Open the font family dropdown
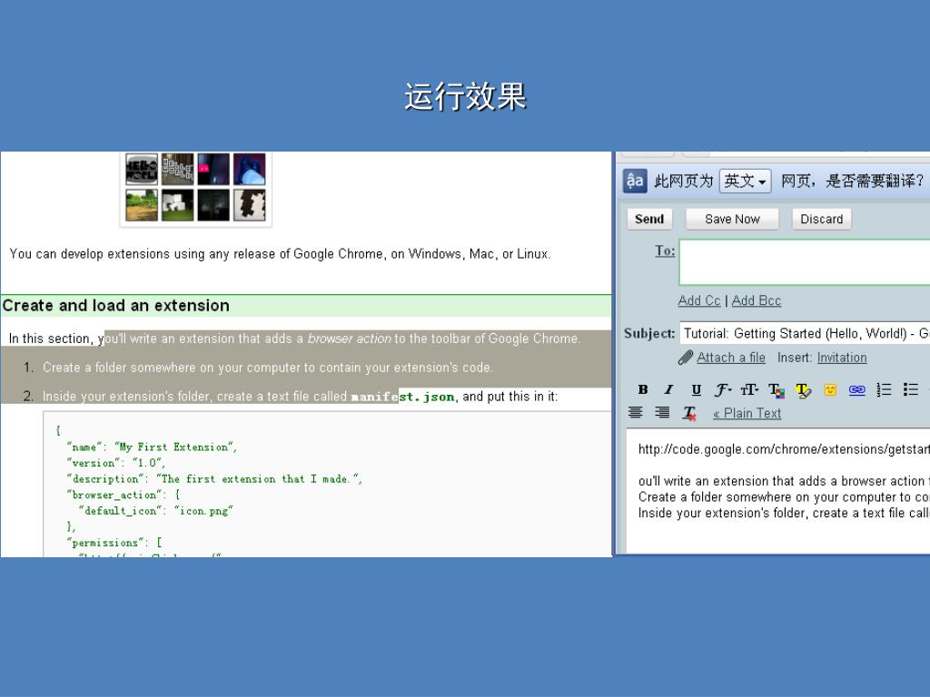Screen dimensions: 930x697 [x=722, y=389]
